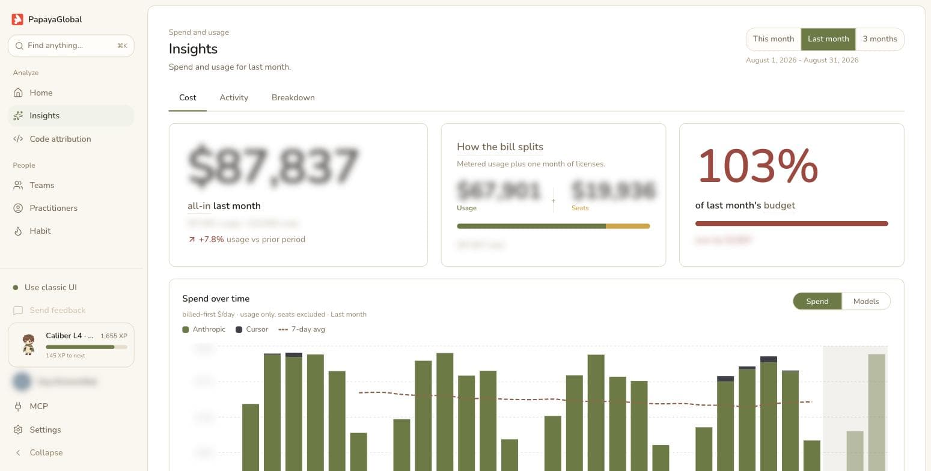This screenshot has height=471, width=931.
Task: Select the This month range
Action: pyautogui.click(x=774, y=39)
